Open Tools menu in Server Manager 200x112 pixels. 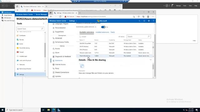[185, 6]
